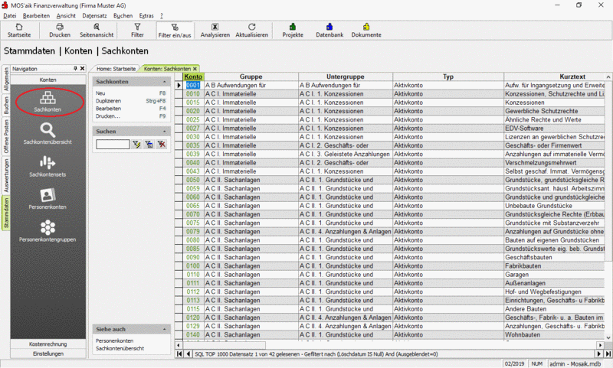Sort by Gruppe column header

(x=251, y=77)
